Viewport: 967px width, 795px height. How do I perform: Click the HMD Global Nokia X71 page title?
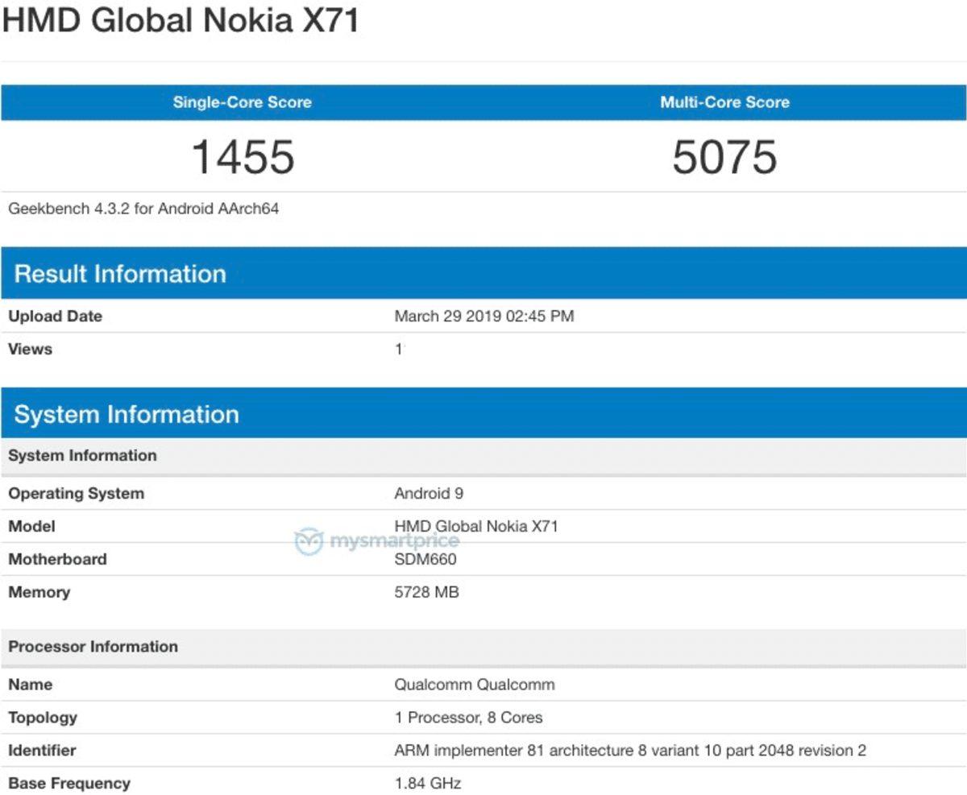tap(181, 21)
